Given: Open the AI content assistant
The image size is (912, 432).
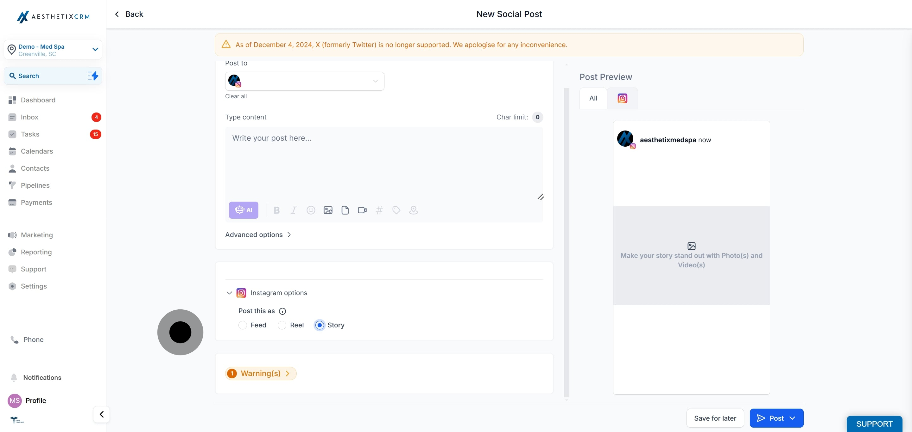Looking at the screenshot, I should (x=243, y=210).
